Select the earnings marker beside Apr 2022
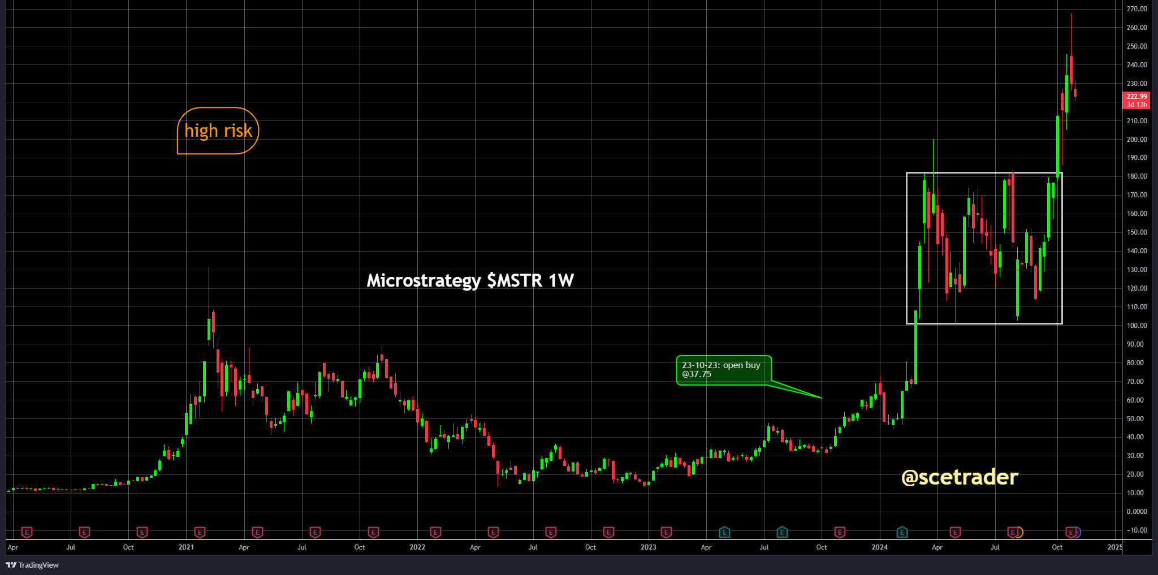Viewport: 1158px width, 575px height. tap(493, 532)
